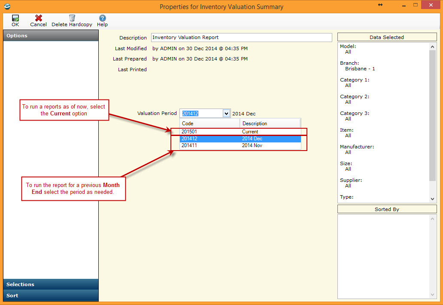Click the Sorted By header
The image size is (443, 305).
point(387,209)
